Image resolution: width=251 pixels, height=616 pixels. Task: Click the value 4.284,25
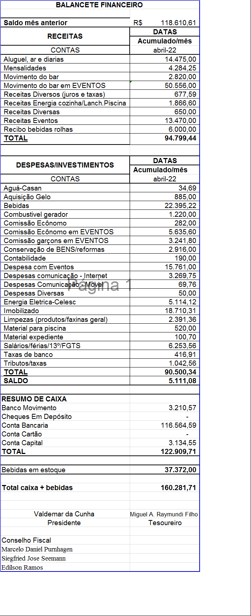[x=182, y=68]
